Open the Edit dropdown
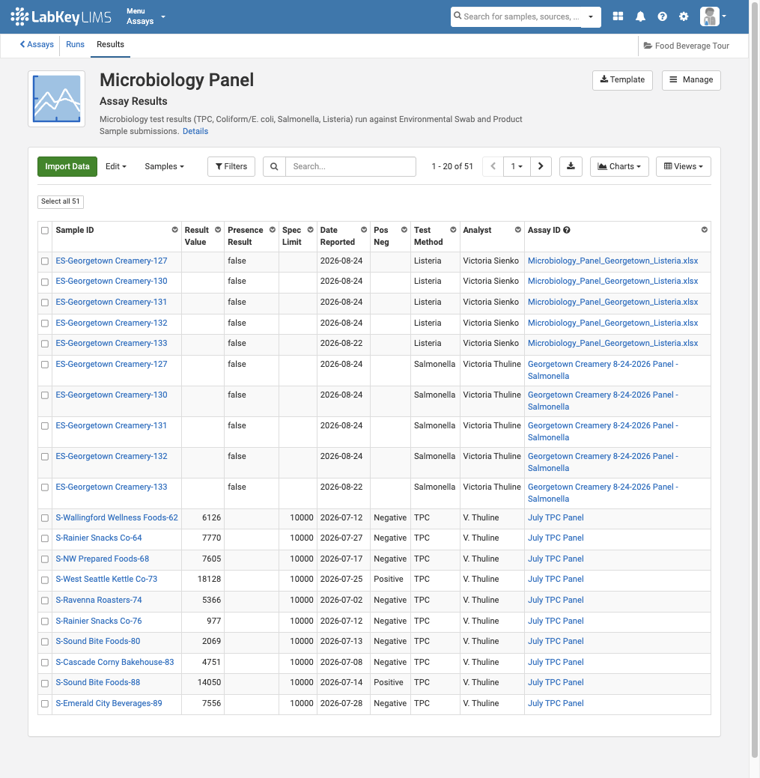Screen dimensions: 760x778 pos(115,167)
